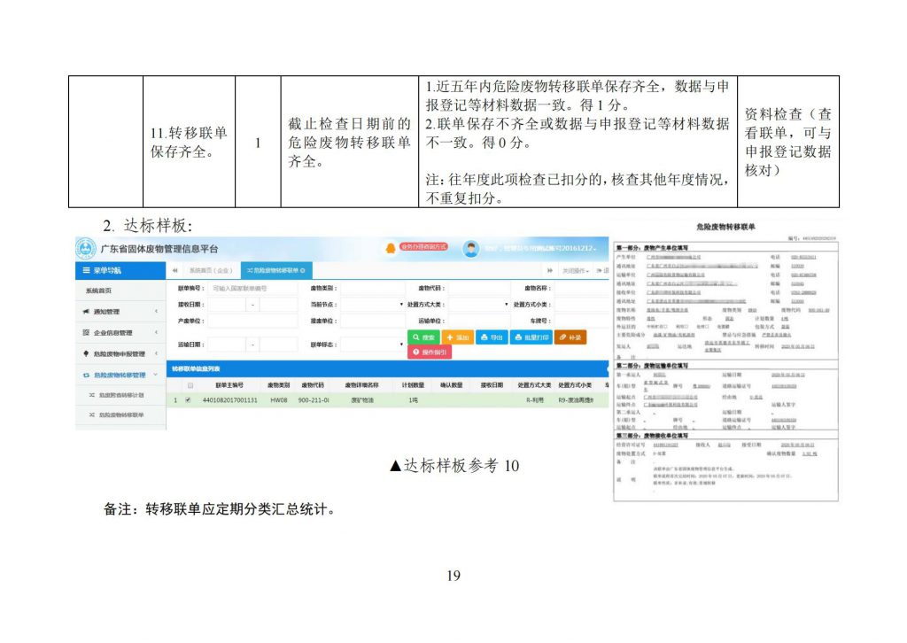Click the 接收日期 column header
The width and height of the screenshot is (907, 643).
(492, 385)
